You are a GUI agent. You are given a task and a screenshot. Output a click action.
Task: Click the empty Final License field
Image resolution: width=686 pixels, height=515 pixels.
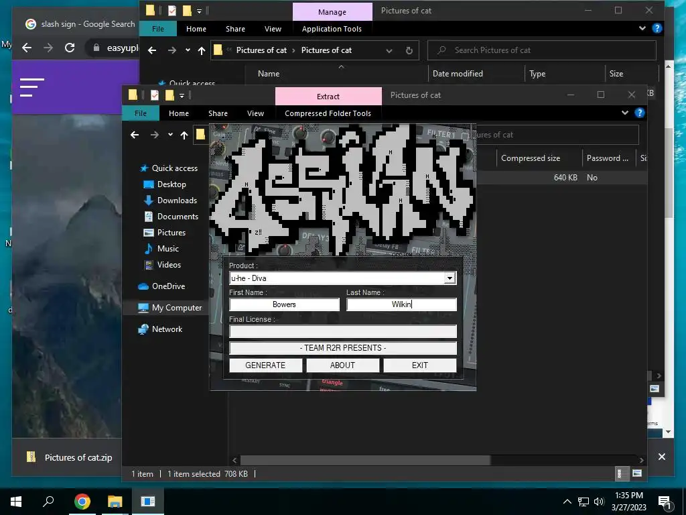[343, 331]
